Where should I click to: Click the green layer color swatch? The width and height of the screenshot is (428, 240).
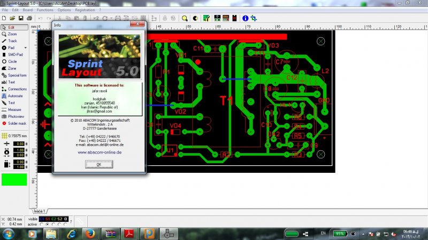tap(14, 180)
